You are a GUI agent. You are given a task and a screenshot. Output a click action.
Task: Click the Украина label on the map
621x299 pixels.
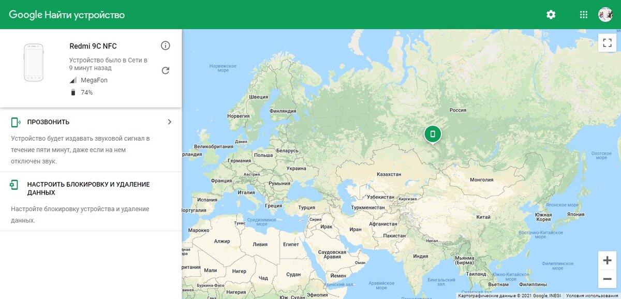tap(296, 169)
